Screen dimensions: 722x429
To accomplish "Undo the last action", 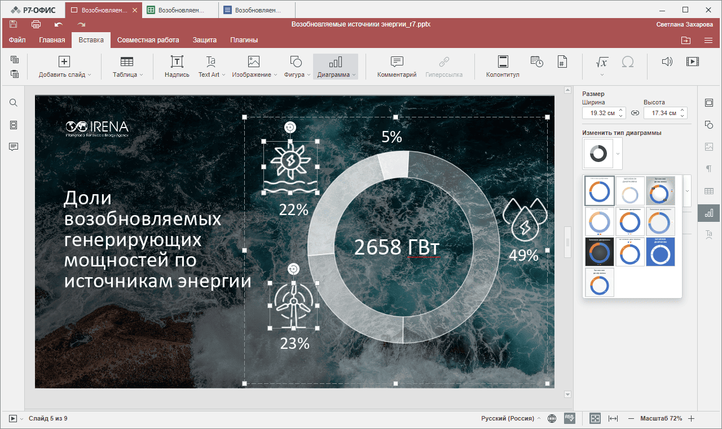I will (59, 24).
